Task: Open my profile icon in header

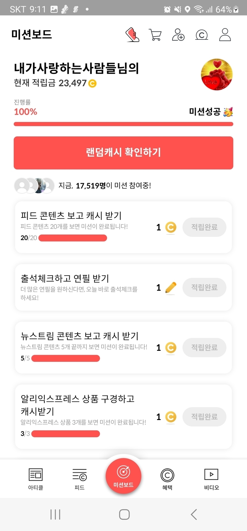Action: tap(225, 35)
